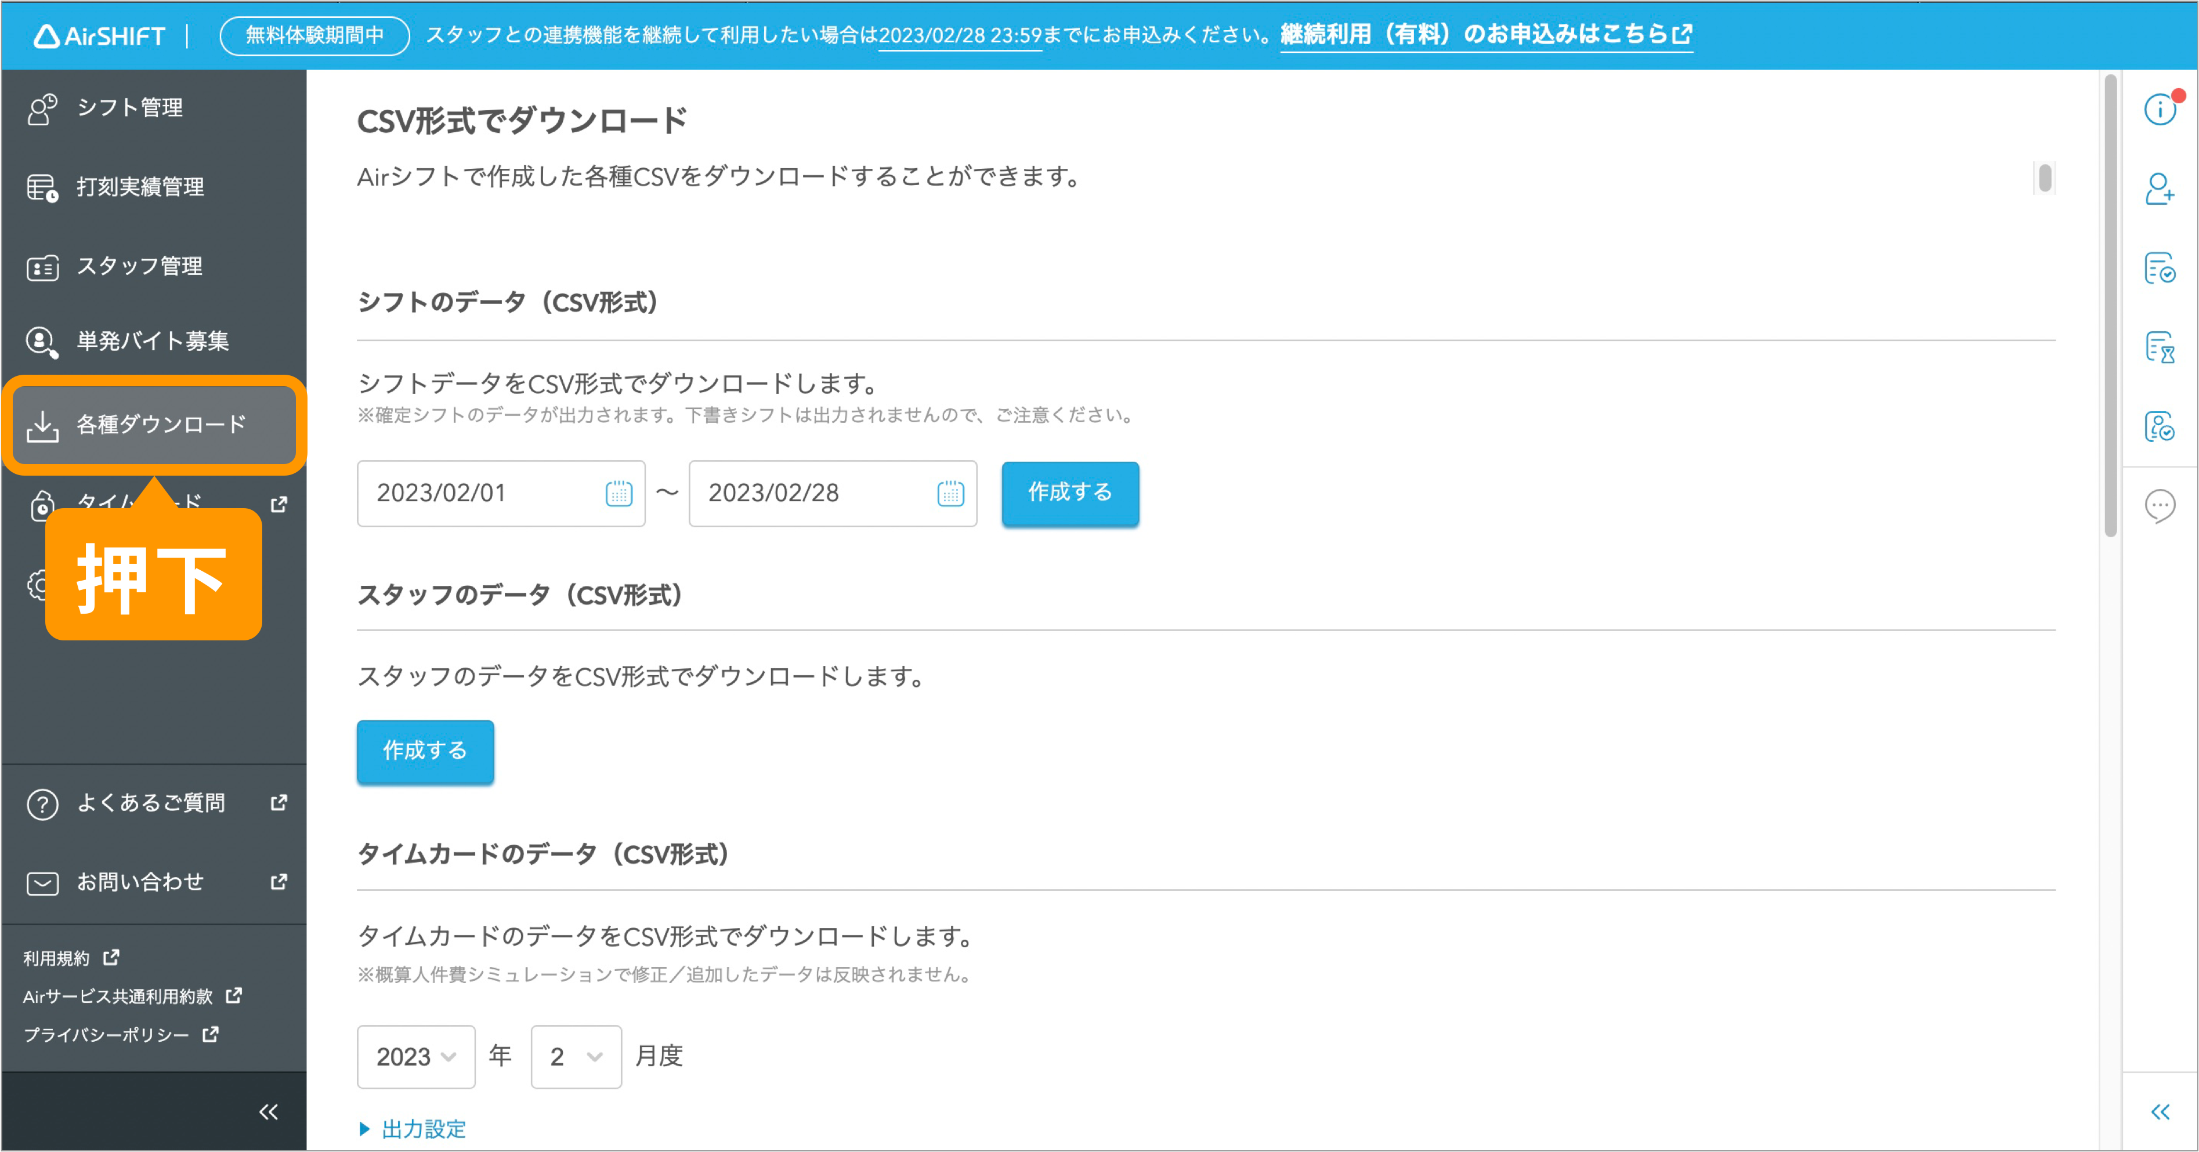The height and width of the screenshot is (1152, 2199).
Task: Open the chat bubble icon
Action: click(2160, 506)
